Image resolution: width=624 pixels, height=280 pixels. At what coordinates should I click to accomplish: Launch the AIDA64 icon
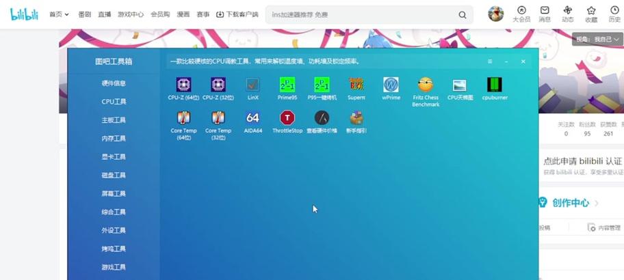252,118
